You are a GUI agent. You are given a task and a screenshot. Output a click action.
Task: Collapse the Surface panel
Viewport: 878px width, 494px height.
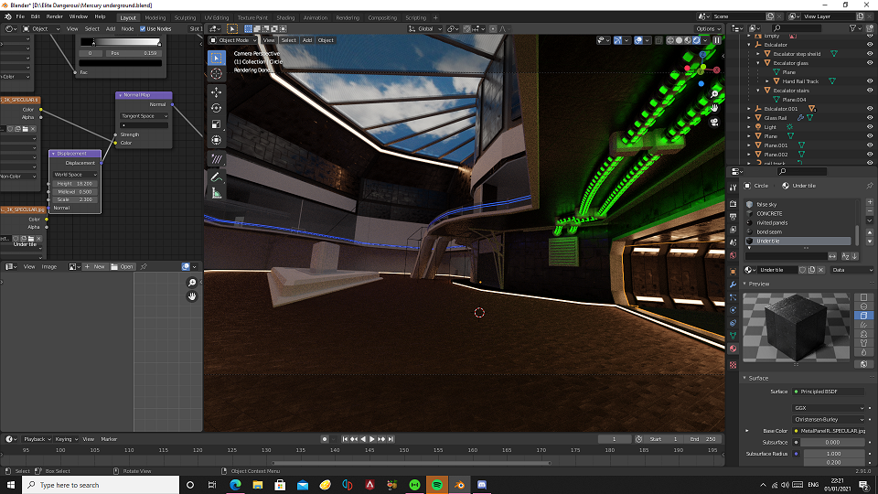744,378
